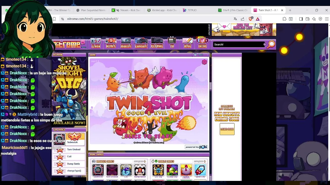Viewport: 330px width, 185px height.
Task: Switch to the Kicklet.app tab
Action: tap(162, 10)
